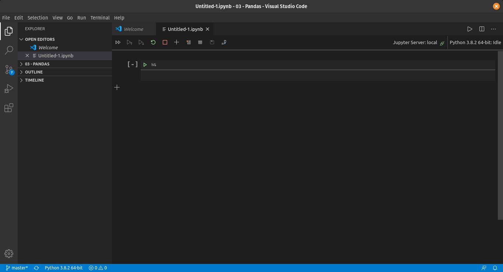
Task: Save the notebook with disk icon
Action: 212,42
